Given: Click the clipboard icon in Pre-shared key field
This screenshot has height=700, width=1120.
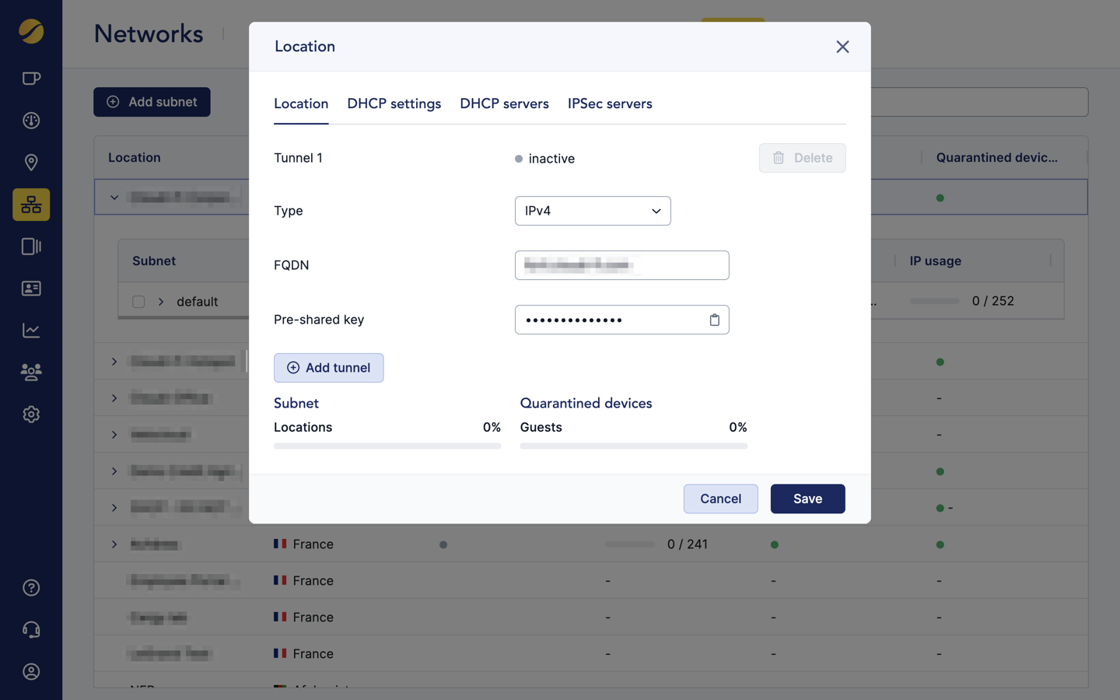Looking at the screenshot, I should [x=714, y=320].
